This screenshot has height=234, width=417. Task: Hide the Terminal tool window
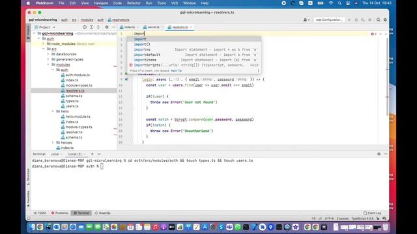(386, 154)
